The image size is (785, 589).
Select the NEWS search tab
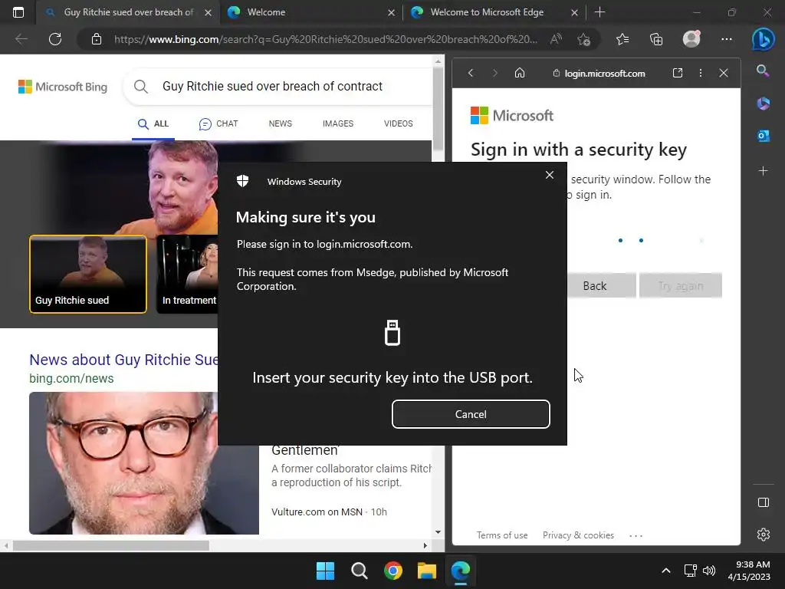(281, 123)
